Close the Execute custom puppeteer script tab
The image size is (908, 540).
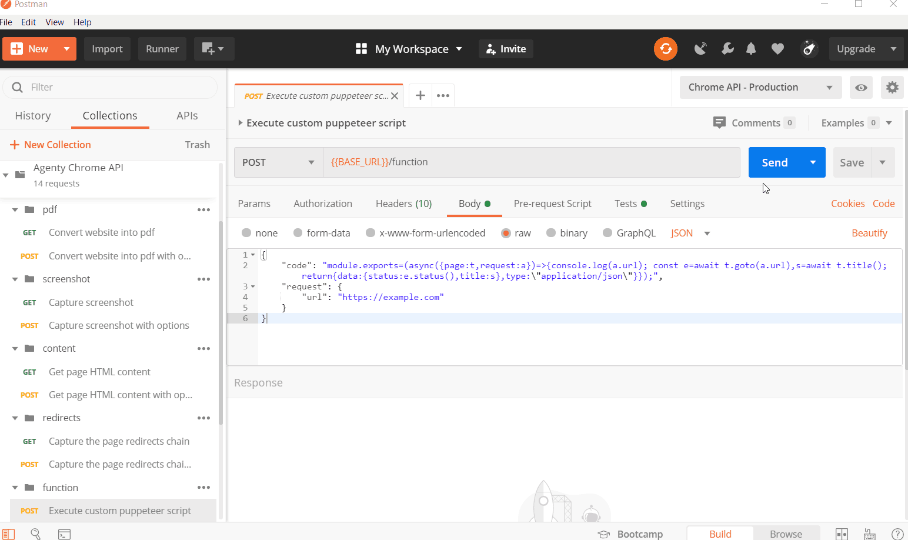[x=395, y=96]
